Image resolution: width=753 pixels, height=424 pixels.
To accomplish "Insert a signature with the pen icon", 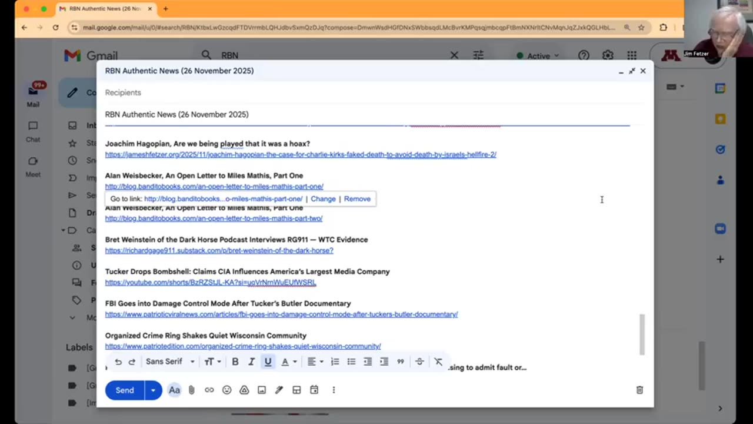I will click(279, 390).
